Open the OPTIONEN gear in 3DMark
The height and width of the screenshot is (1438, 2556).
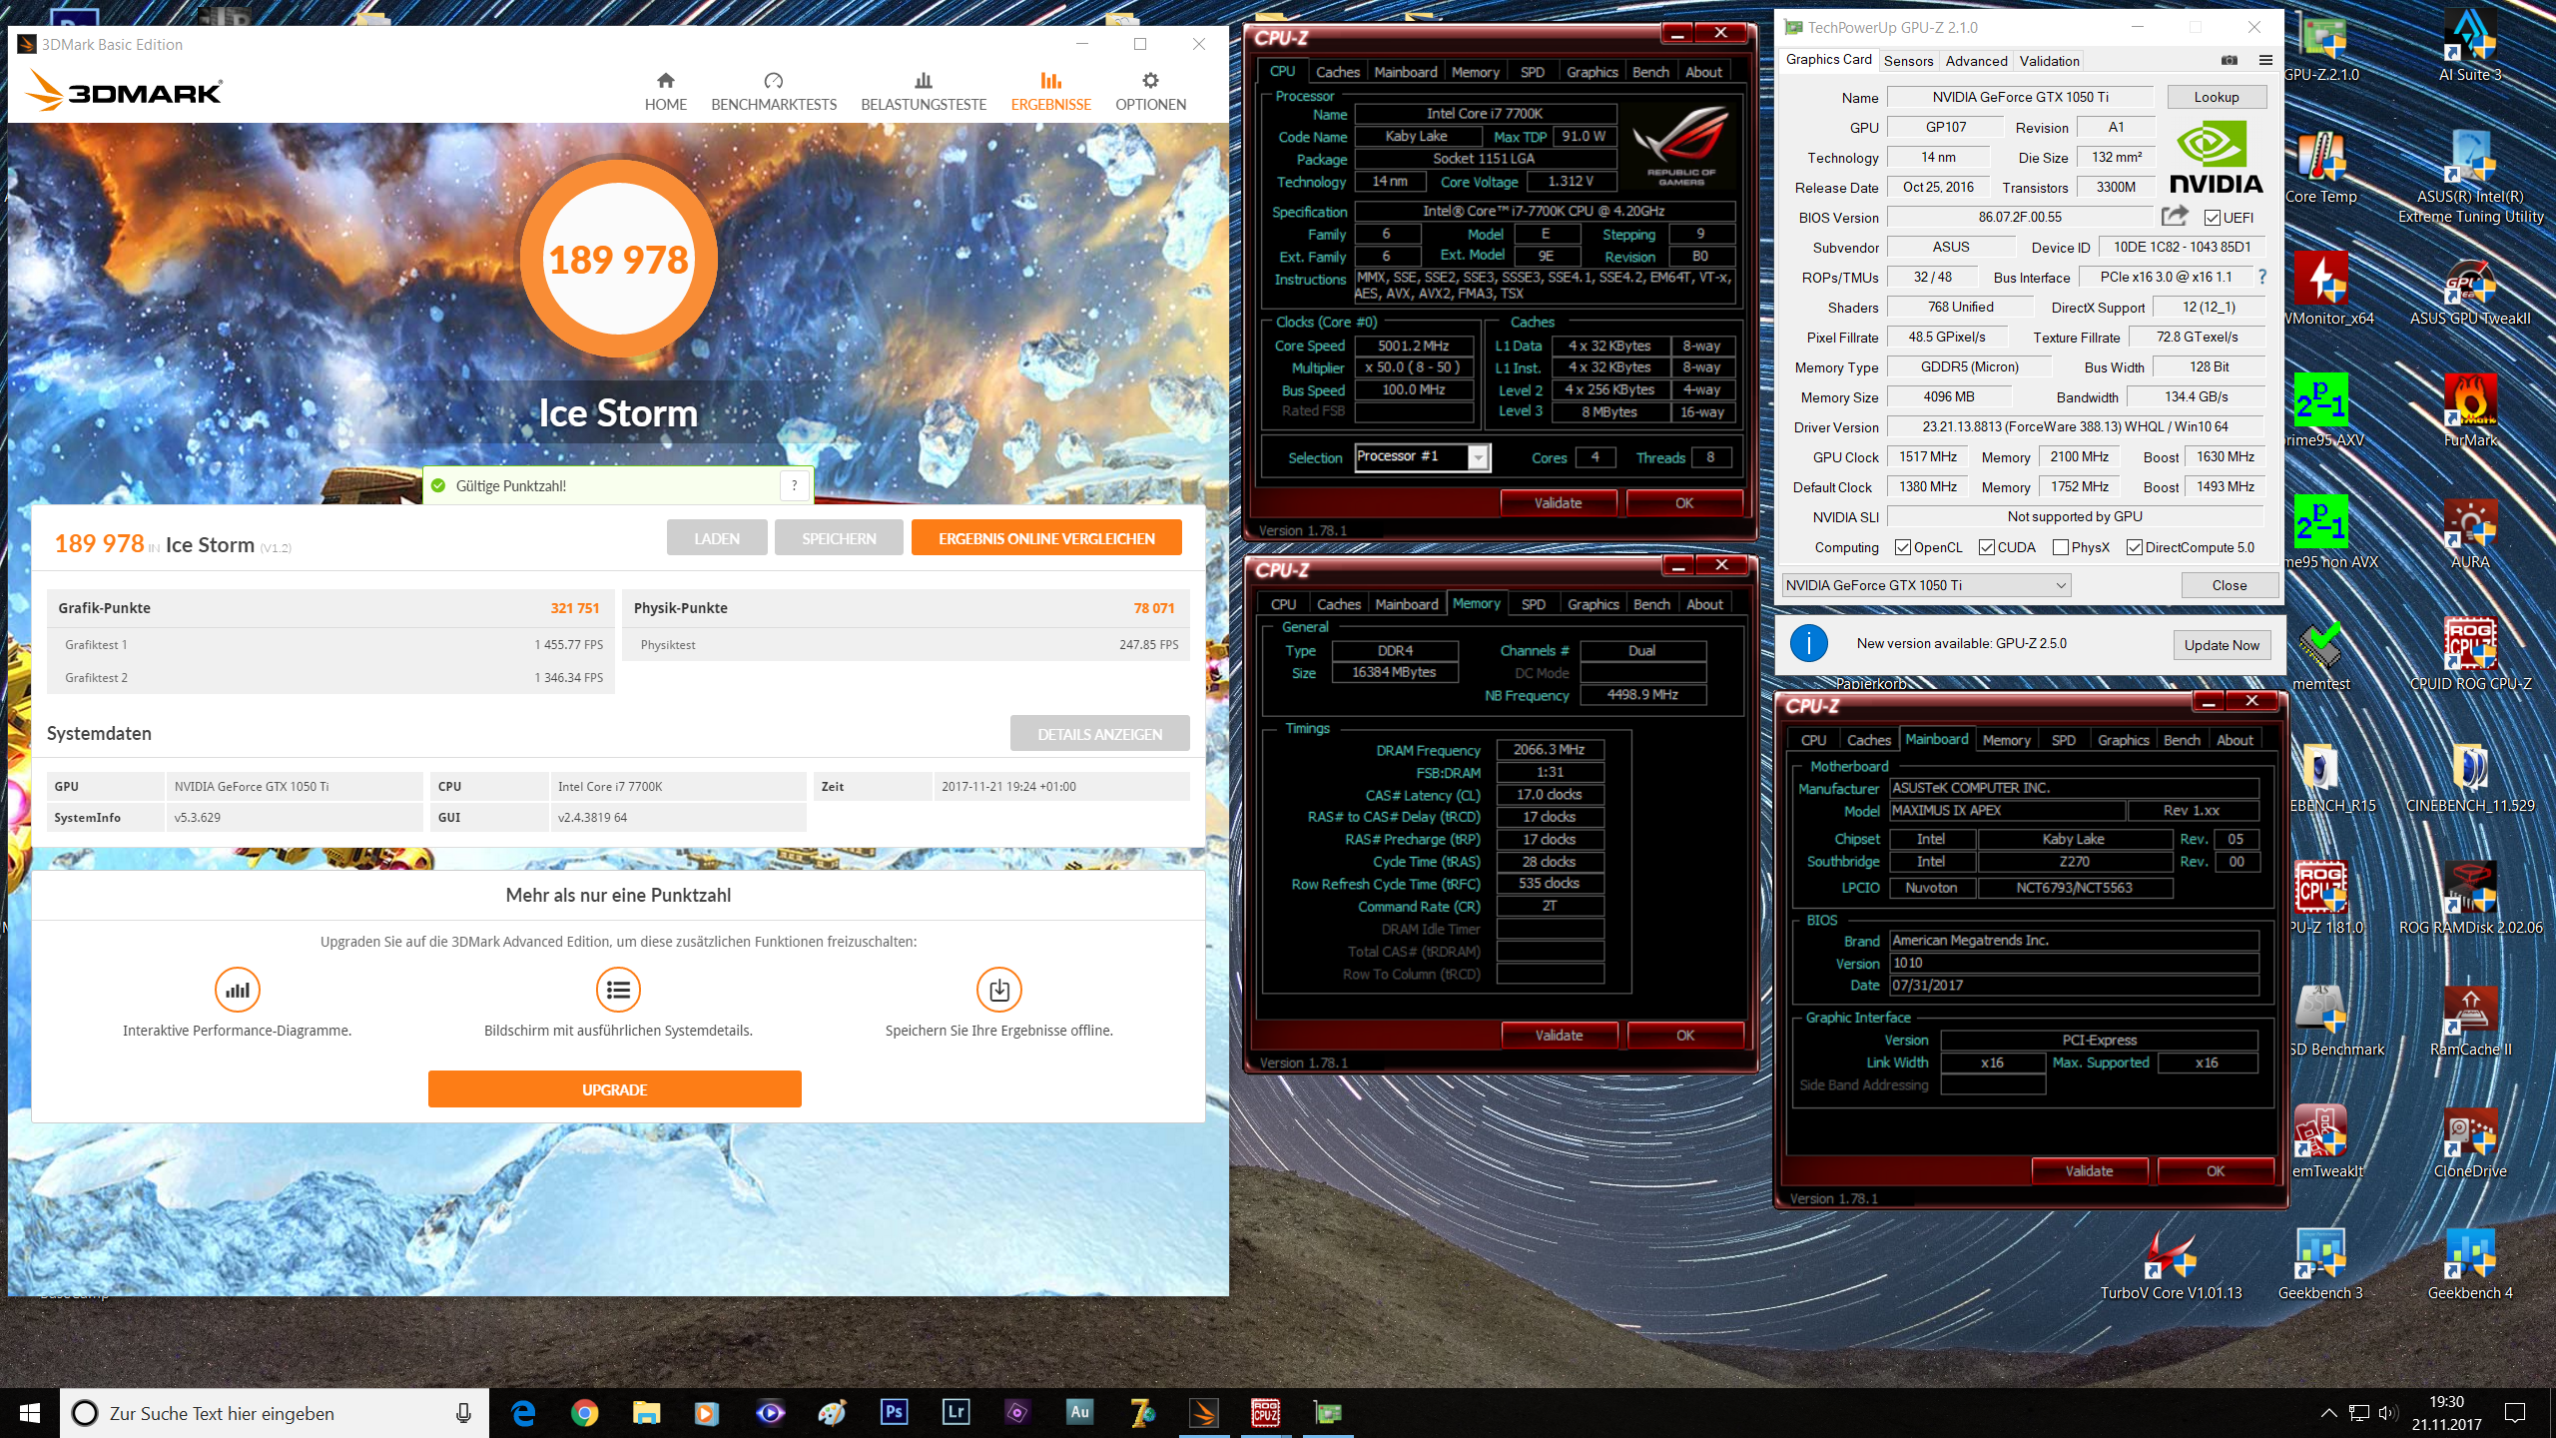[x=1150, y=92]
